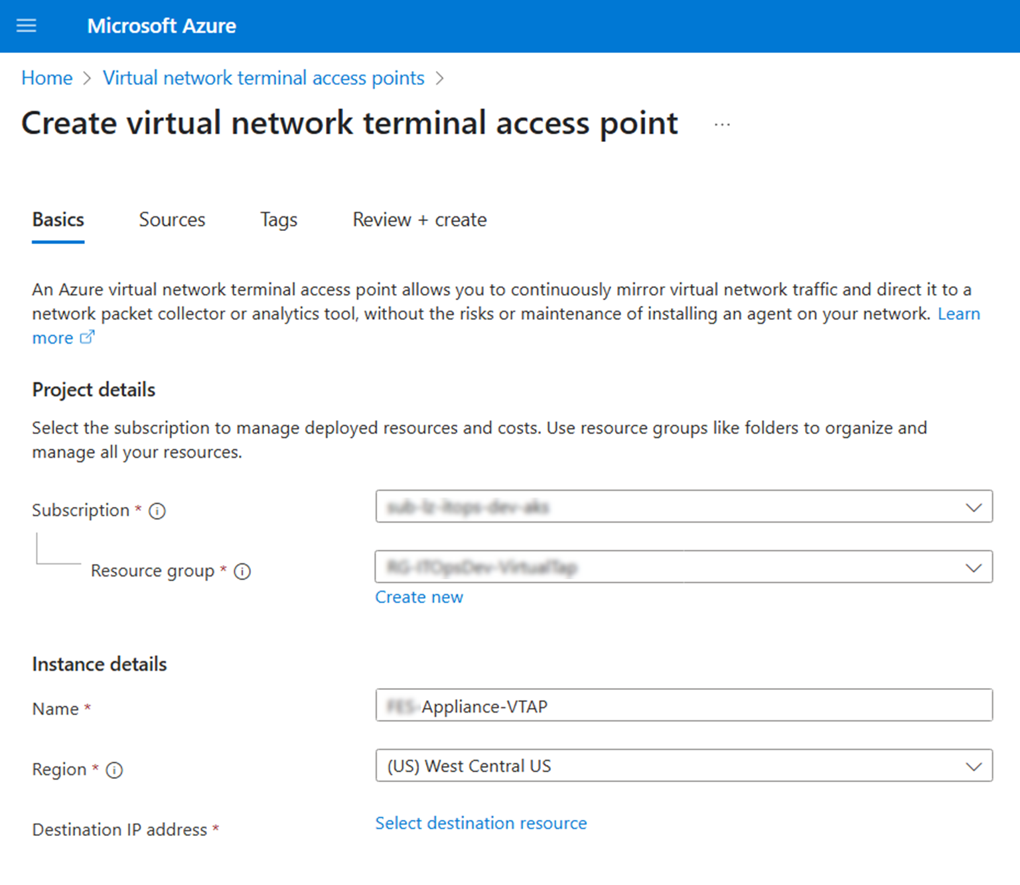Open the Review + create tab

pyautogui.click(x=419, y=220)
